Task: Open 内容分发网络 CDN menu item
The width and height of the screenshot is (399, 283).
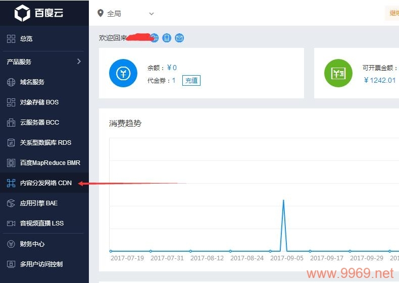Action: coord(44,183)
